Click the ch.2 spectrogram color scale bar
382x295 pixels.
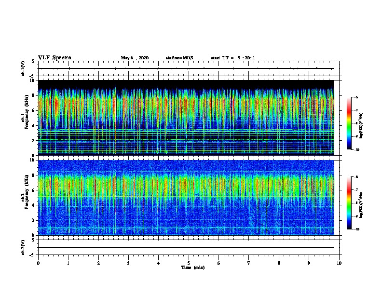click(349, 203)
